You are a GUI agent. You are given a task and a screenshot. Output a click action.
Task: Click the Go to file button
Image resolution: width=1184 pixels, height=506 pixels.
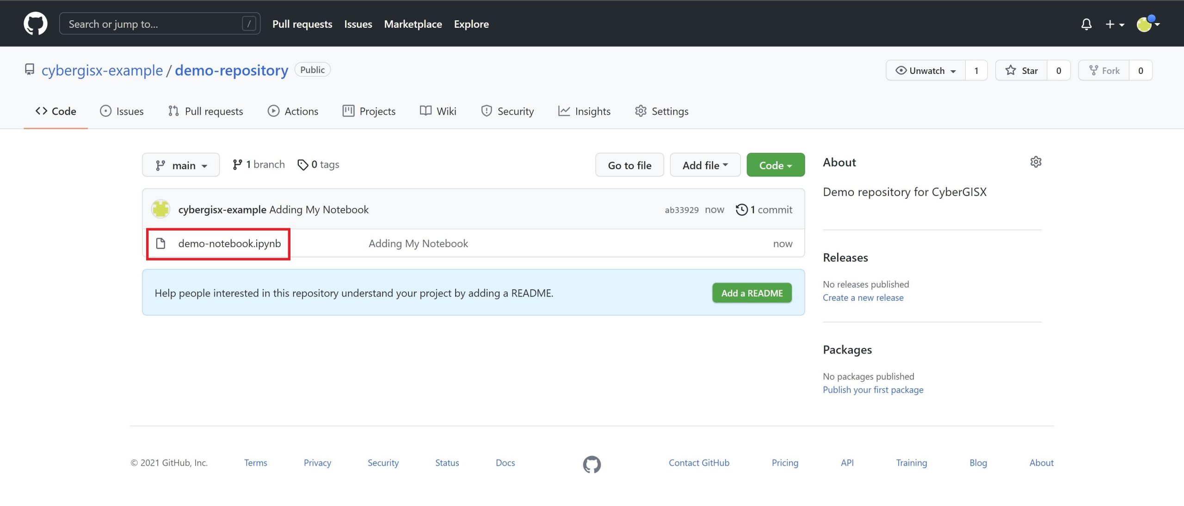(x=629, y=165)
